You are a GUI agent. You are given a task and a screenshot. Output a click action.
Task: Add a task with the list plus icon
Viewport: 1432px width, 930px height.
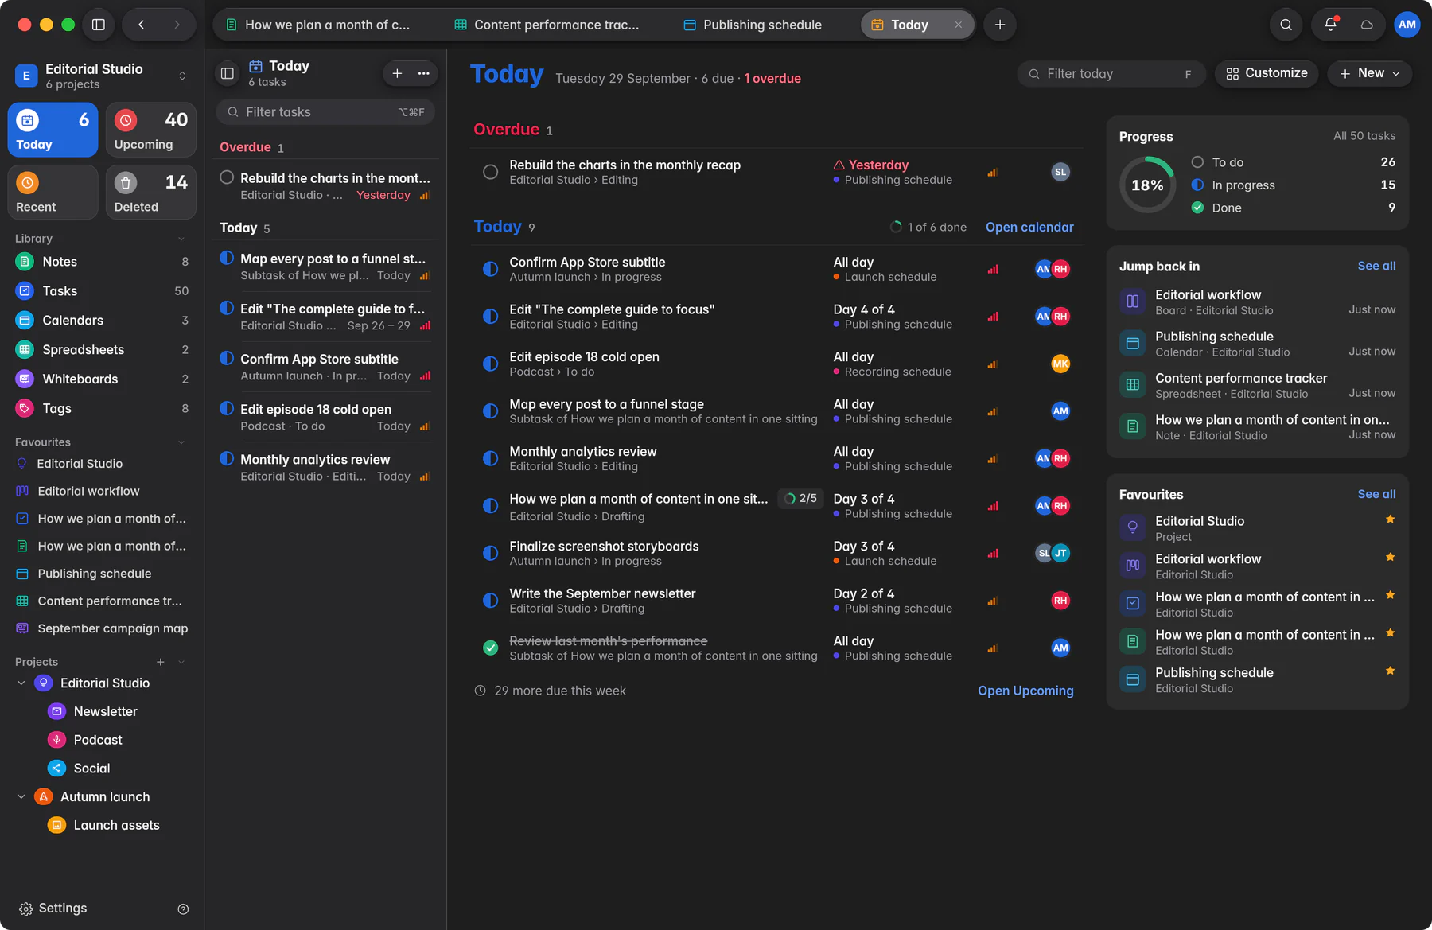coord(397,73)
